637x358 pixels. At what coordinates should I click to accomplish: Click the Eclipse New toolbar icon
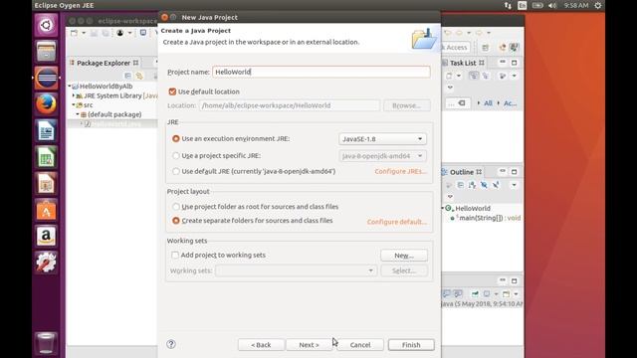(x=74, y=33)
